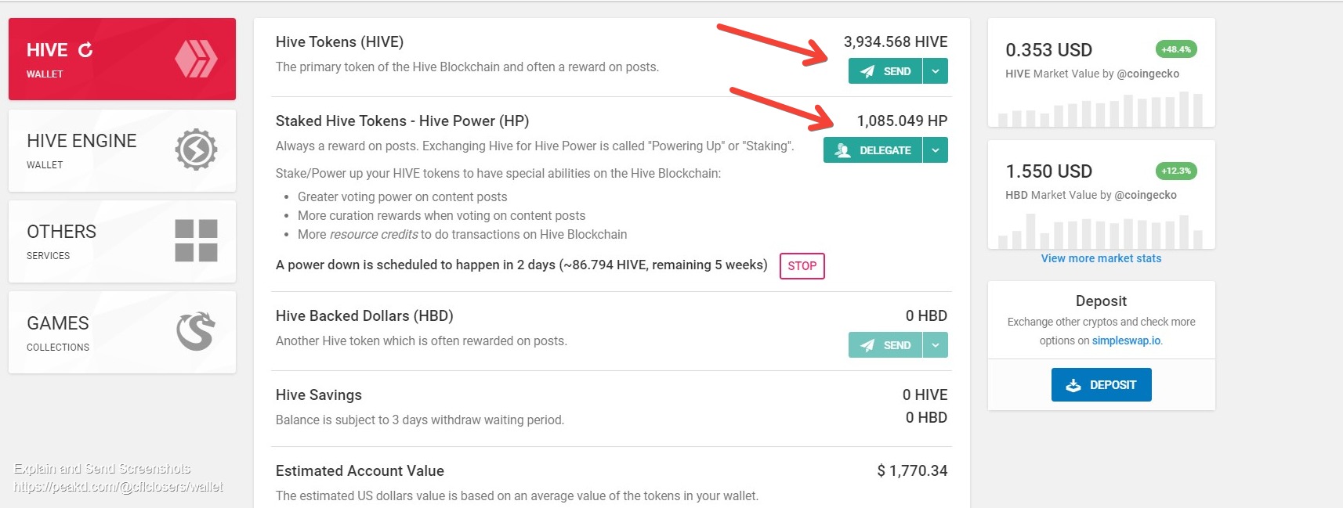The width and height of the screenshot is (1343, 508).
Task: Expand dropdown next to HIVE Send button
Action: [x=936, y=71]
